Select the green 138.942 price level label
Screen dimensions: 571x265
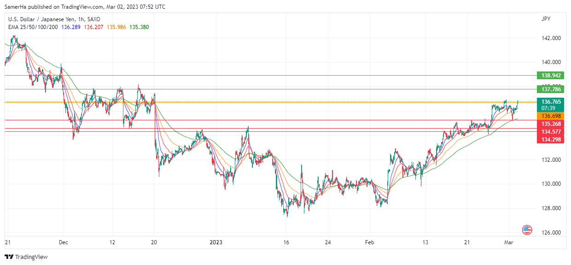550,75
